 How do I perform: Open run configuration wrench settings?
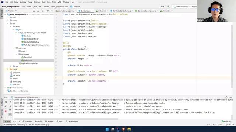(x=6, y=106)
